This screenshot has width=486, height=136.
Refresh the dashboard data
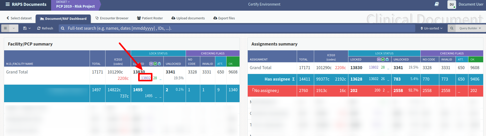[45, 28]
